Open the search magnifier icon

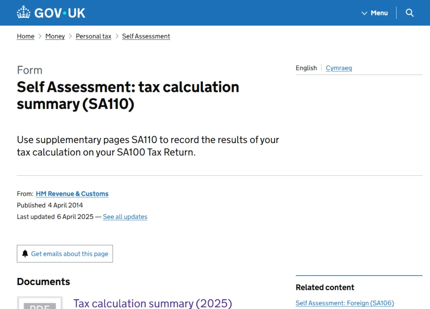click(x=410, y=13)
